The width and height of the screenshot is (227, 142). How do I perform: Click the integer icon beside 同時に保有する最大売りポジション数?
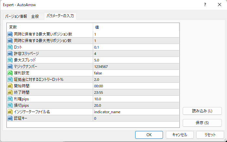(10, 41)
